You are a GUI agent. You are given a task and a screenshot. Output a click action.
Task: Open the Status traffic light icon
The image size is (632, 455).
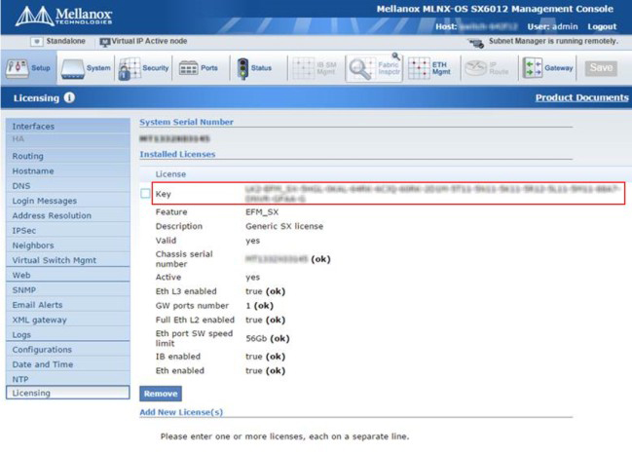pyautogui.click(x=242, y=68)
